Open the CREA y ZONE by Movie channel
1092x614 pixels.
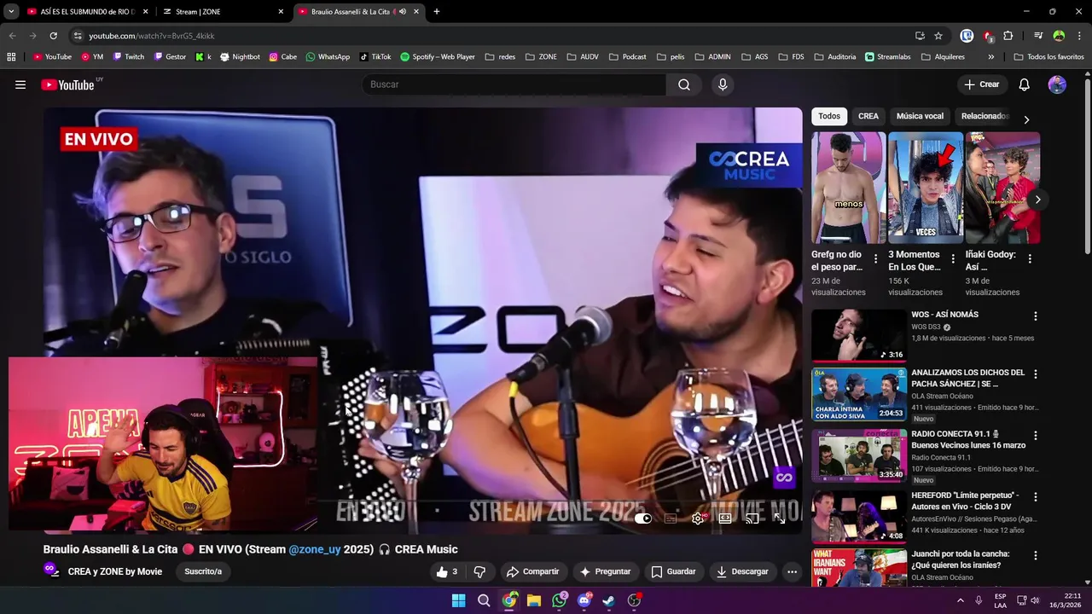tap(115, 571)
